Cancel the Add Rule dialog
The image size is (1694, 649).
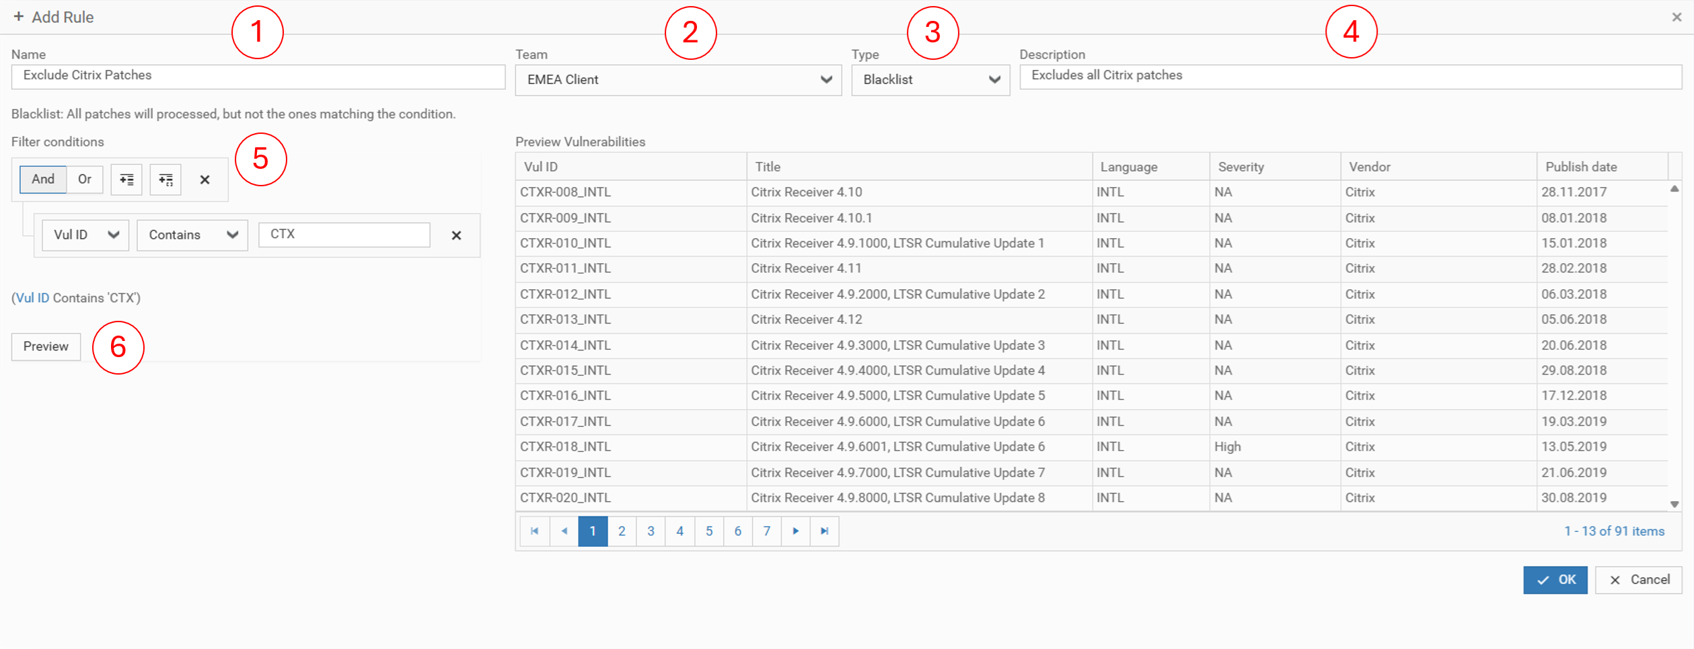[1638, 580]
